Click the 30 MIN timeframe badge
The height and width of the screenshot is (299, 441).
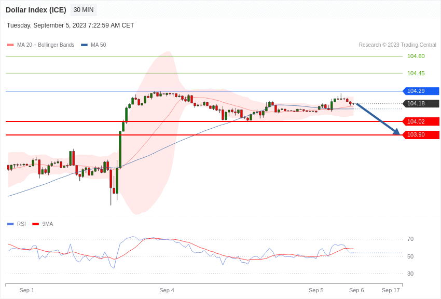click(x=84, y=10)
